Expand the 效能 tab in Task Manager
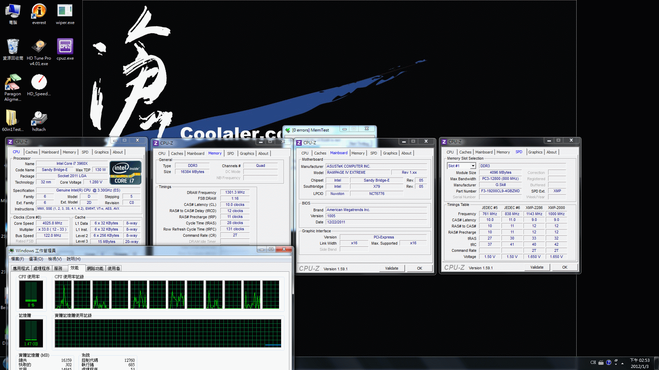659x370 pixels. tap(75, 268)
